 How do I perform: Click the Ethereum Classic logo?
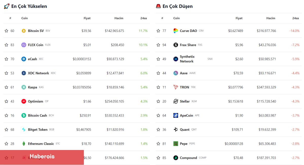pyautogui.click(x=24, y=144)
